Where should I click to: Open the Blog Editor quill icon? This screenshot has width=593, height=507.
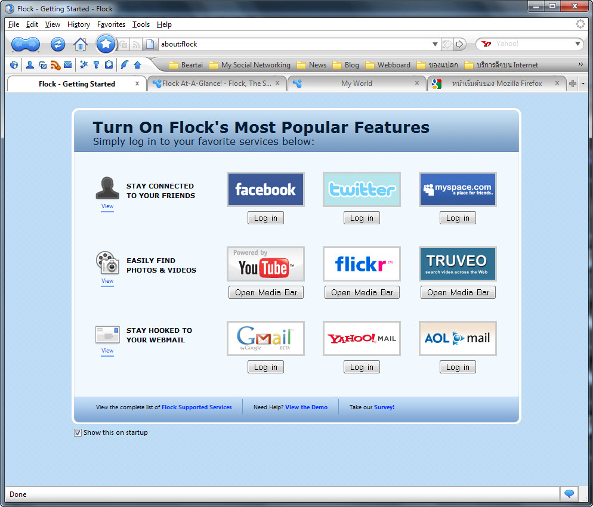pos(125,65)
